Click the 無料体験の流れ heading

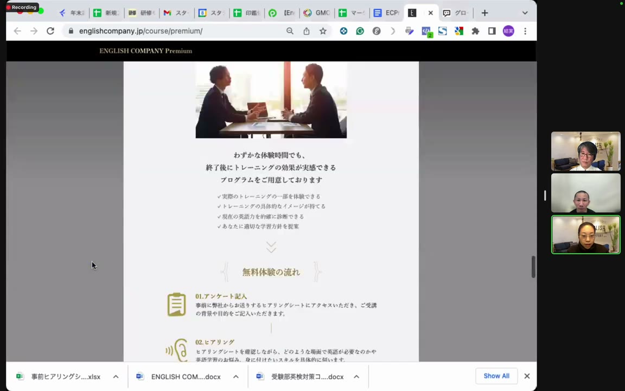(x=271, y=272)
